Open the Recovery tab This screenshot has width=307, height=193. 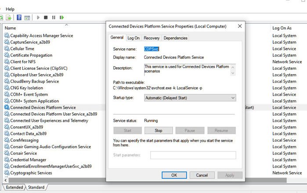[152, 38]
